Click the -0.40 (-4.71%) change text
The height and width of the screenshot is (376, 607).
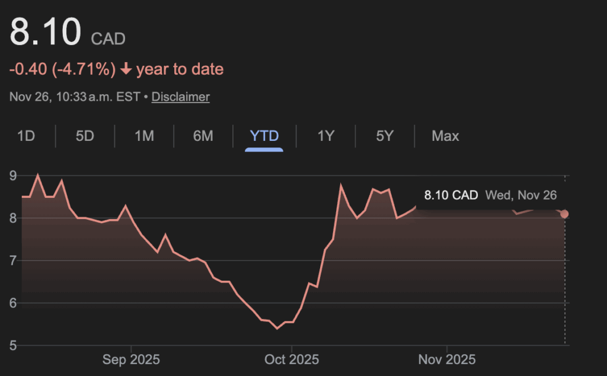coord(62,69)
